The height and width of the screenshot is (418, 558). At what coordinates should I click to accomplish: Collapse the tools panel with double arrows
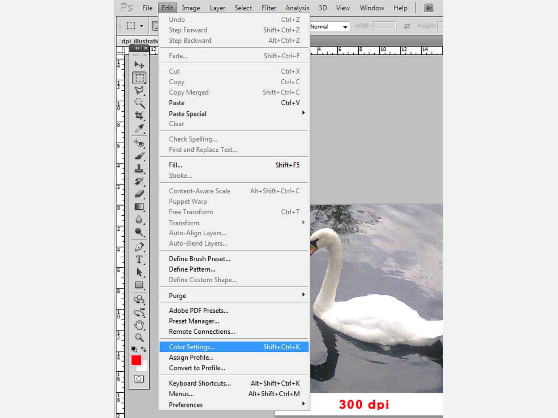[x=137, y=48]
